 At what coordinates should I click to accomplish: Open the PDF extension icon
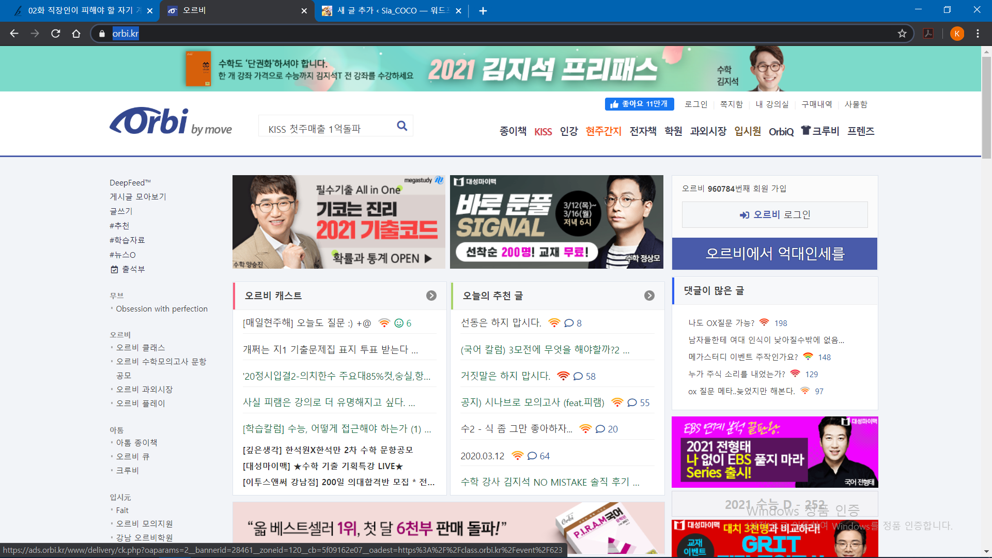click(x=928, y=34)
